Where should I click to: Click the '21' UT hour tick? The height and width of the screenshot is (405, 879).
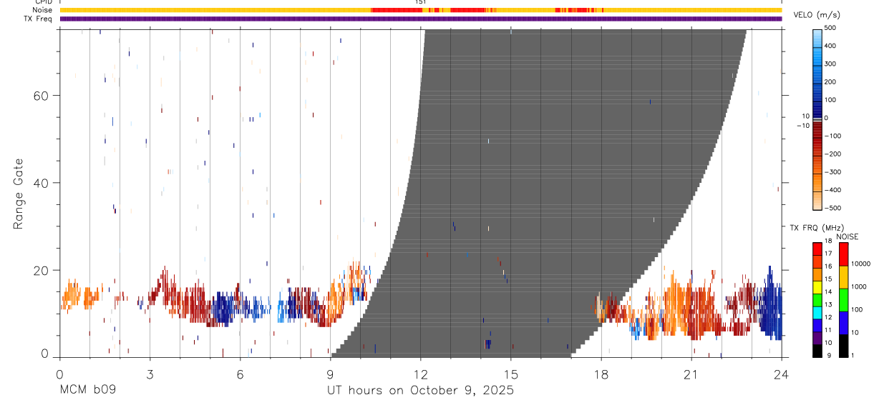691,374
